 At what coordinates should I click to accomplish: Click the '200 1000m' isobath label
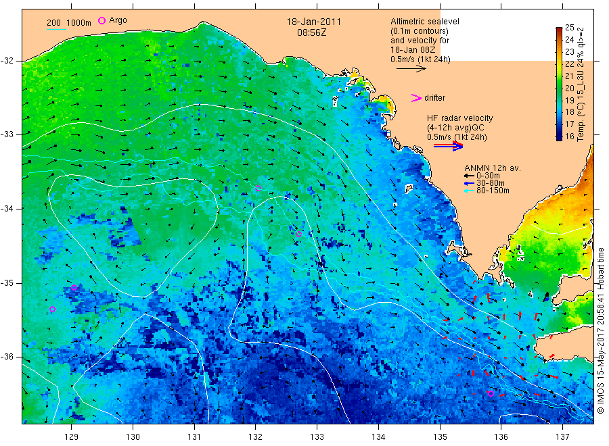click(69, 23)
